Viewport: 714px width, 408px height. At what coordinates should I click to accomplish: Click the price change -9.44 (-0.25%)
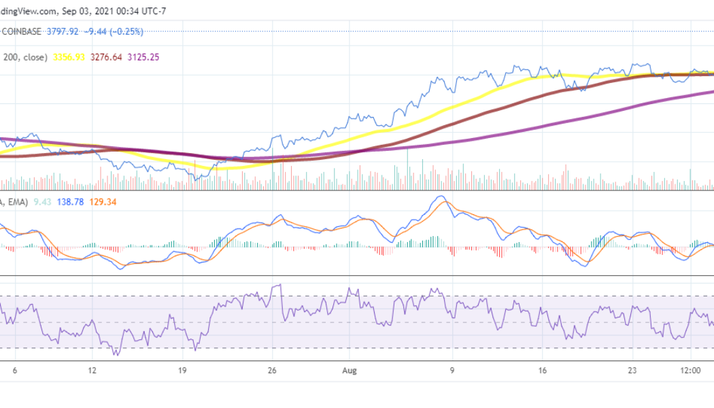114,30
